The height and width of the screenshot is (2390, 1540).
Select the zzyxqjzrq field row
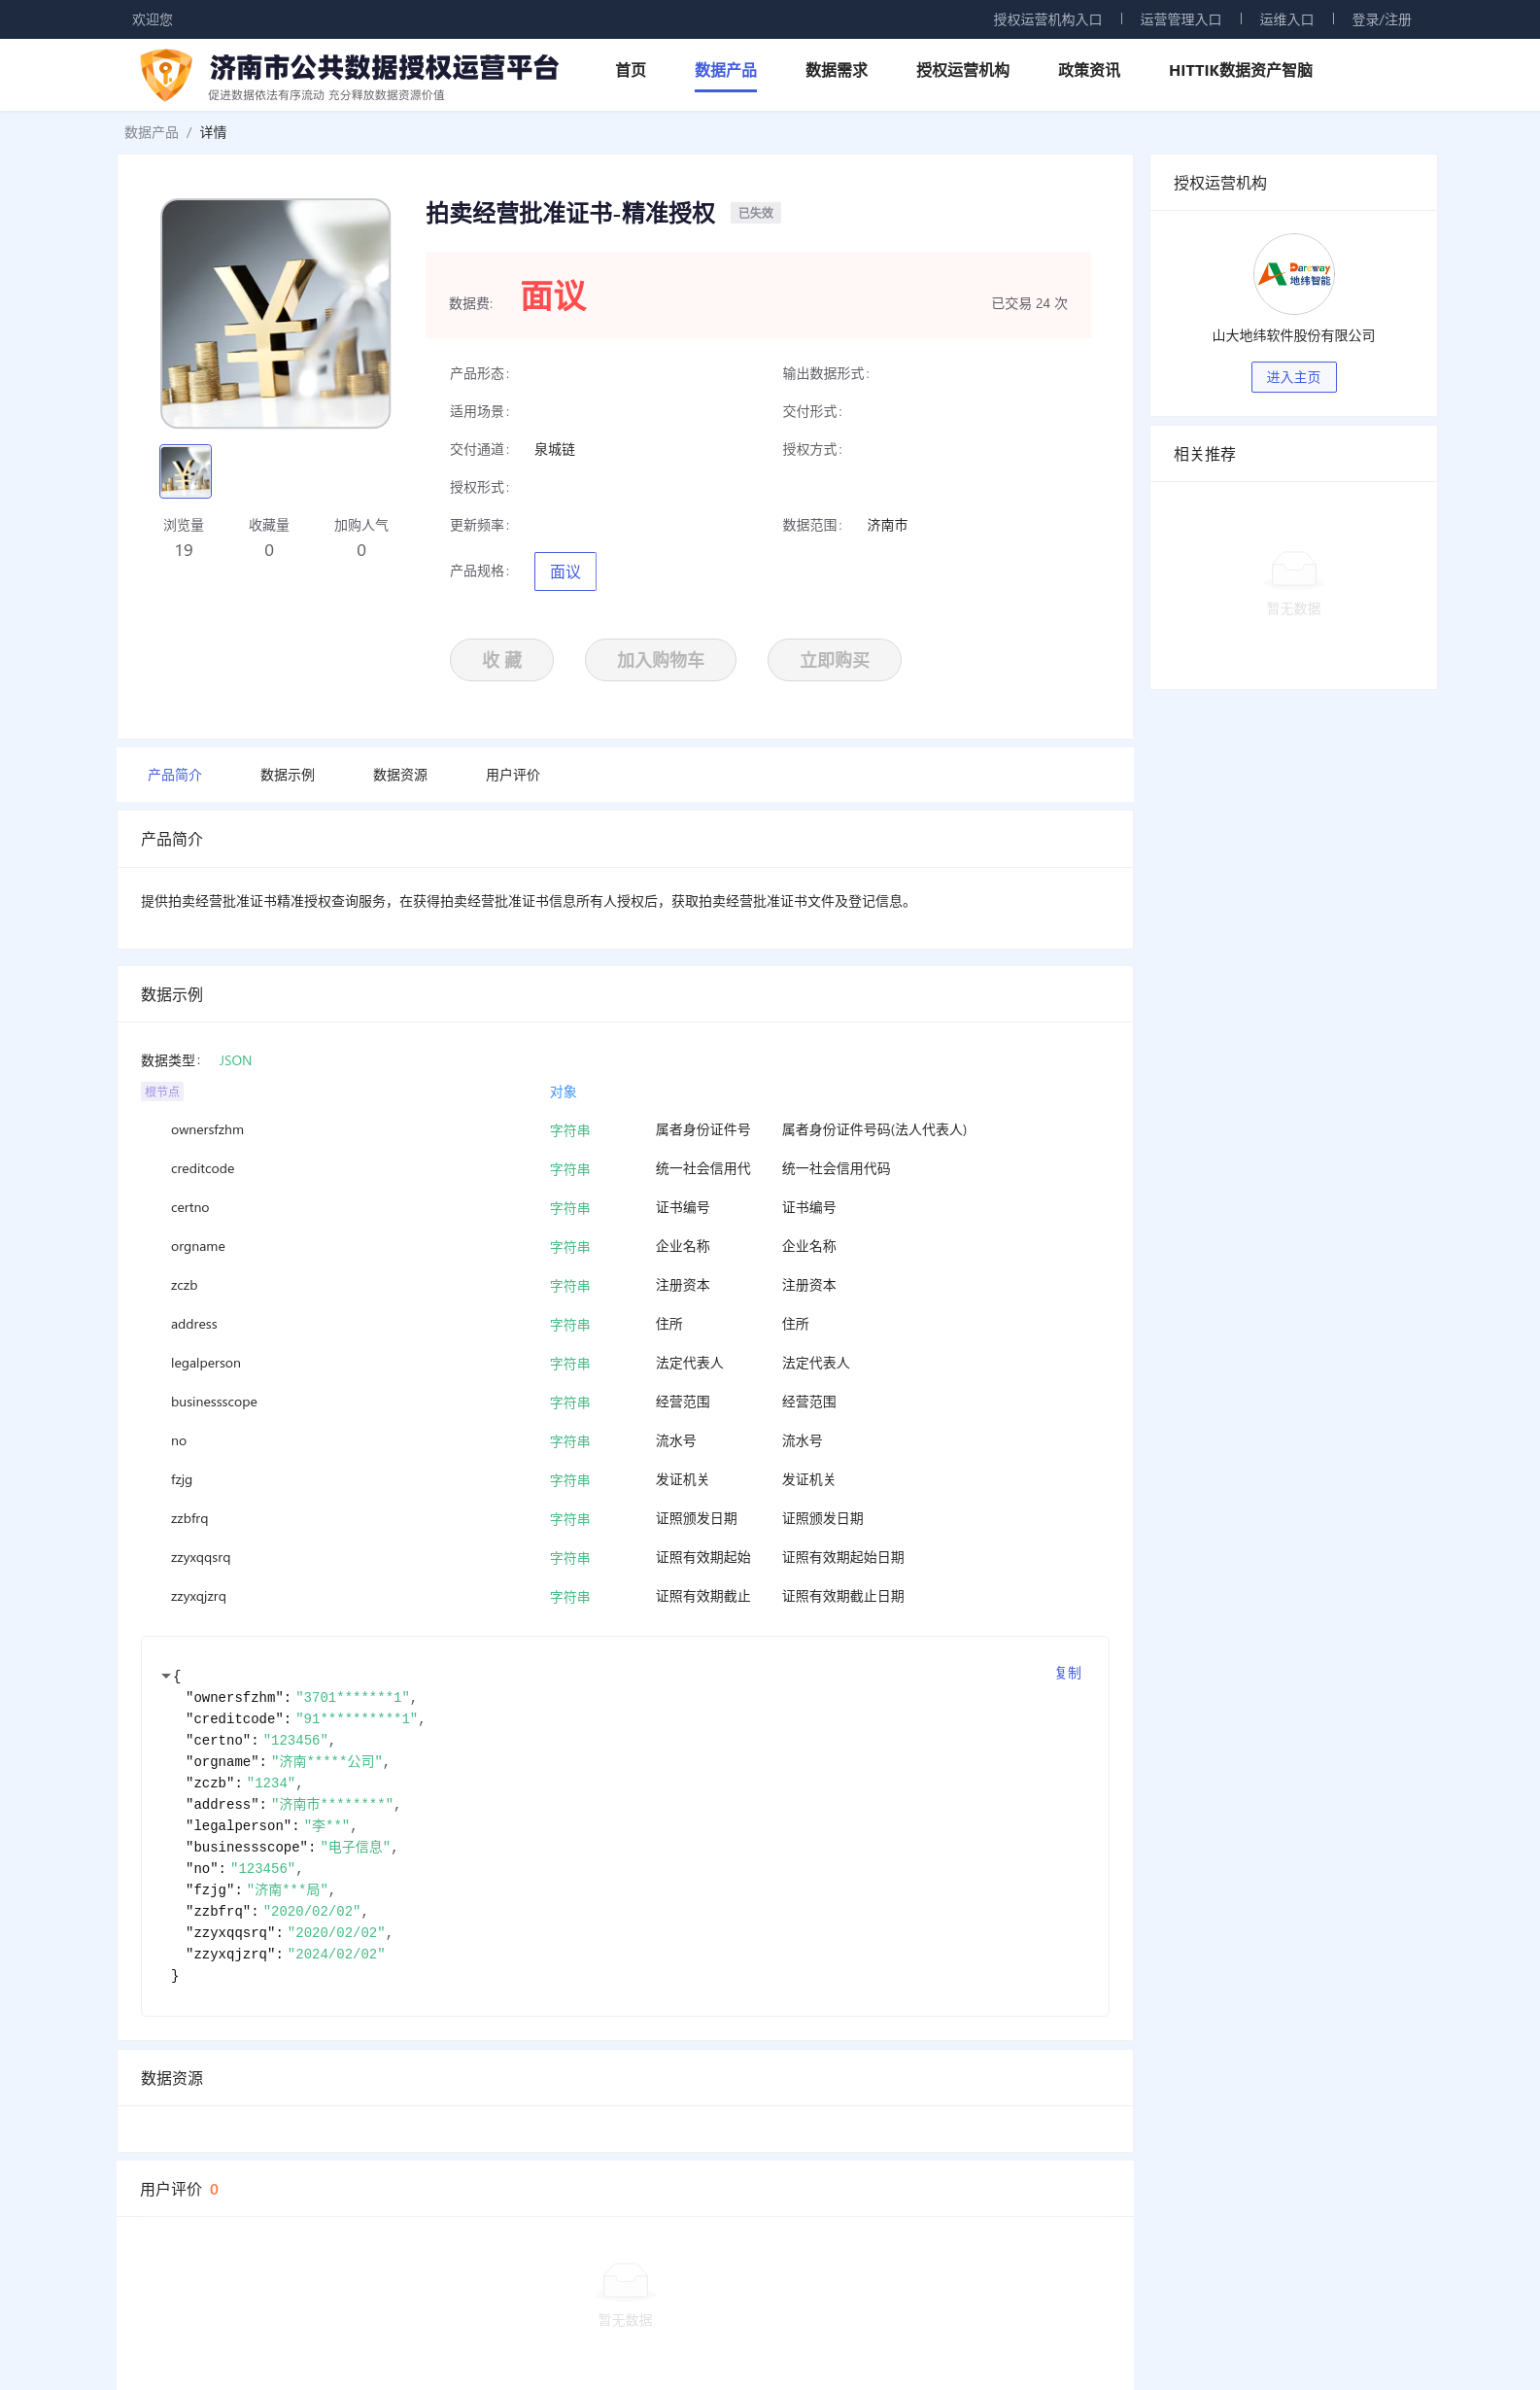[x=625, y=1597]
